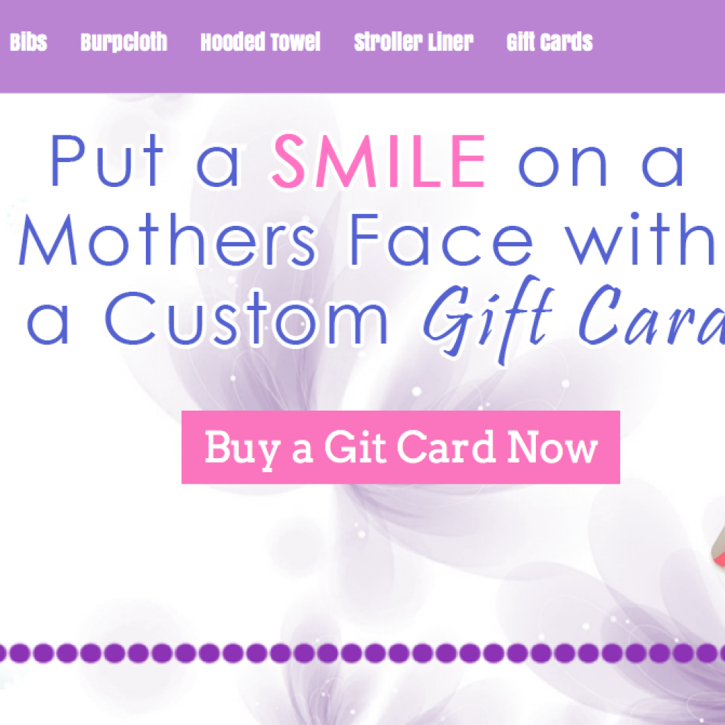Viewport: 725px width, 725px height.
Task: Click the word Put in the headline
Action: (x=107, y=161)
